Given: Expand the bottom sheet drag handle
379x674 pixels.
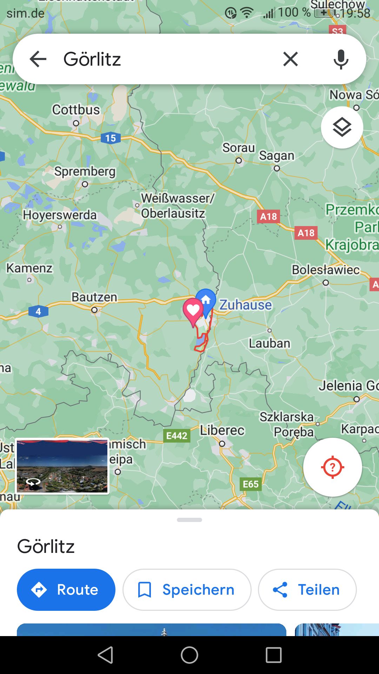Looking at the screenshot, I should (189, 520).
